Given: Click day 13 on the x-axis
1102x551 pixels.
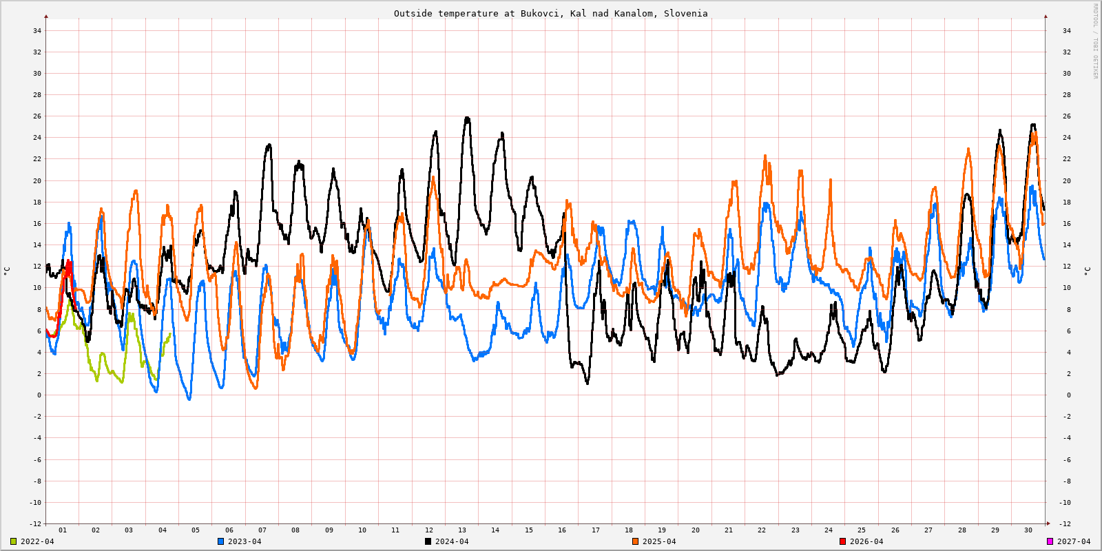Looking at the screenshot, I should (462, 530).
